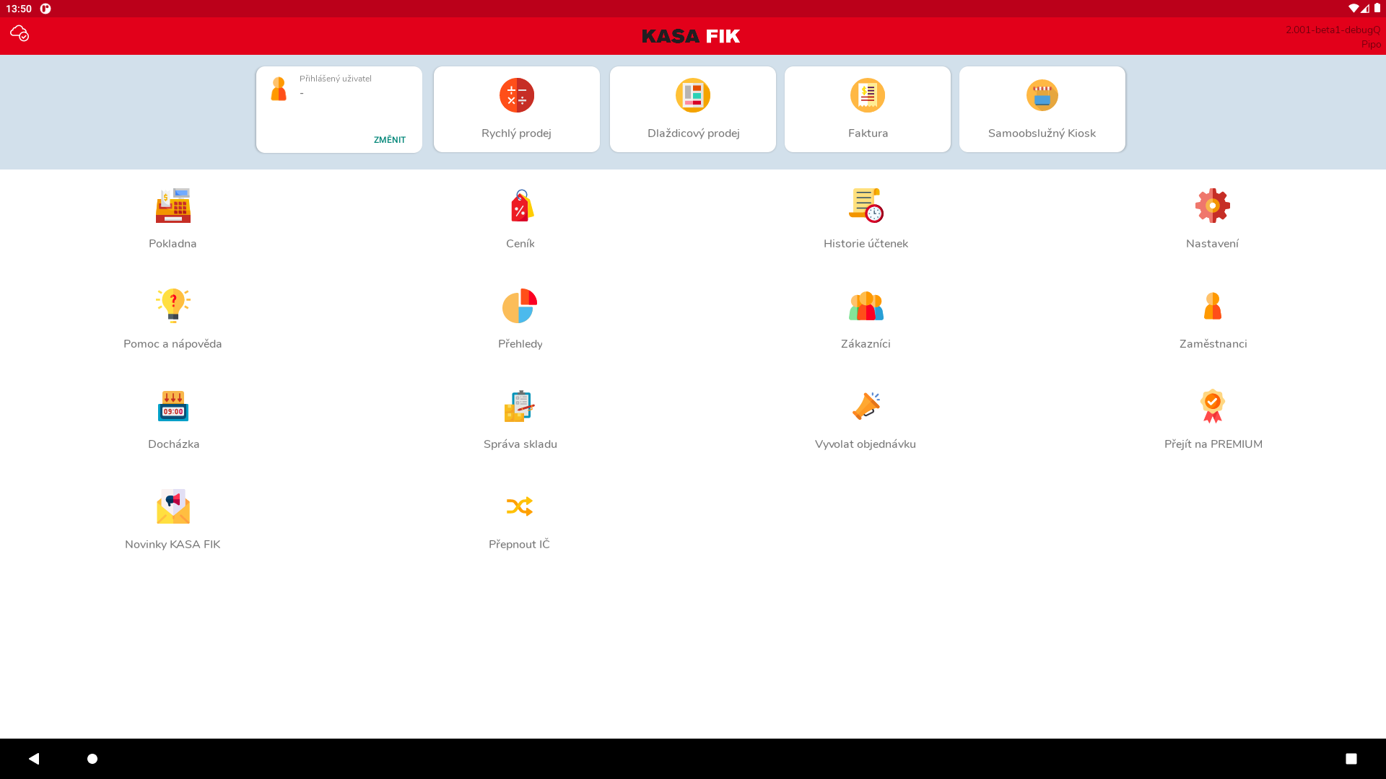This screenshot has height=779, width=1386.
Task: Click the Správa skladu text label
Action: tap(520, 444)
